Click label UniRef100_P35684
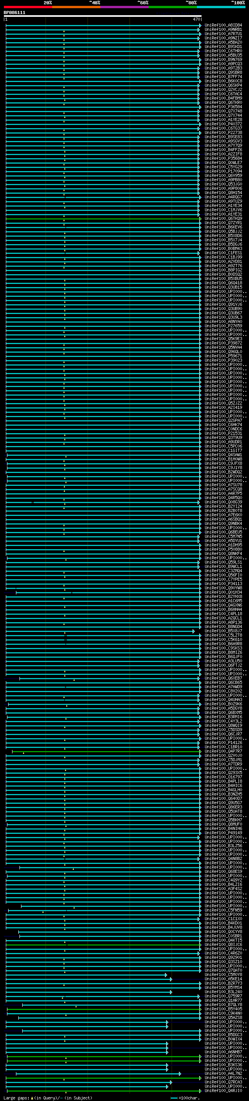This screenshot has height=1101, width=249. coord(223,158)
